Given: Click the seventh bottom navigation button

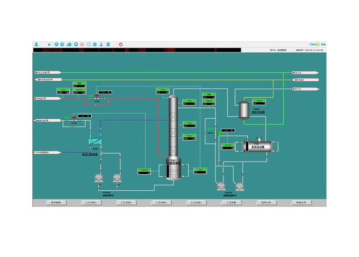Looking at the screenshot, I should pos(266,203).
